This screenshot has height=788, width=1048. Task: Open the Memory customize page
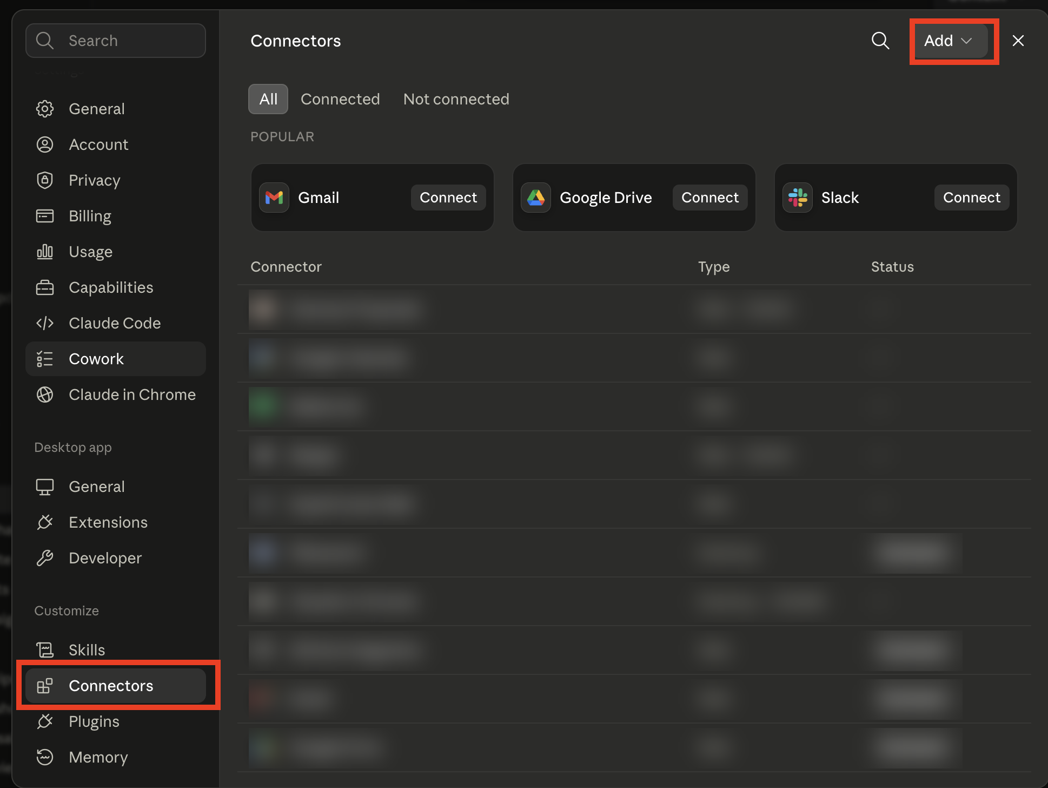click(116, 757)
